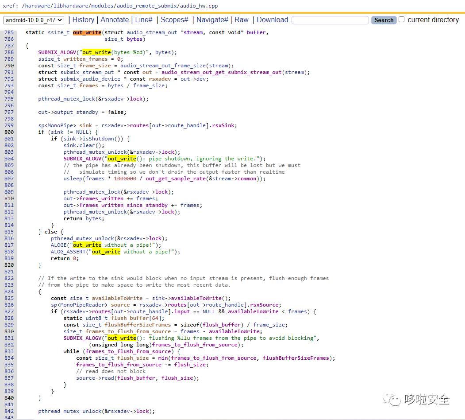Click the Search button

383,19
